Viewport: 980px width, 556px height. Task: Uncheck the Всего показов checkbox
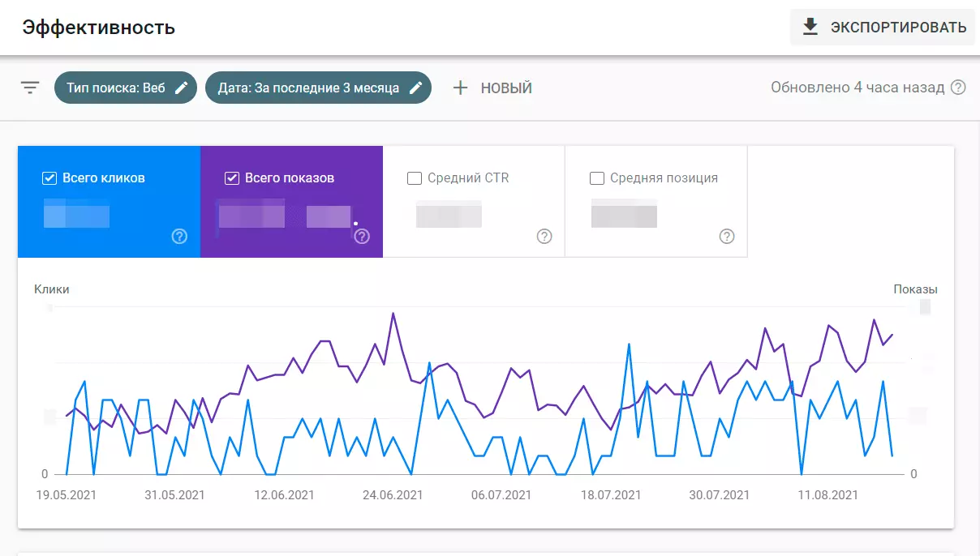pos(232,178)
